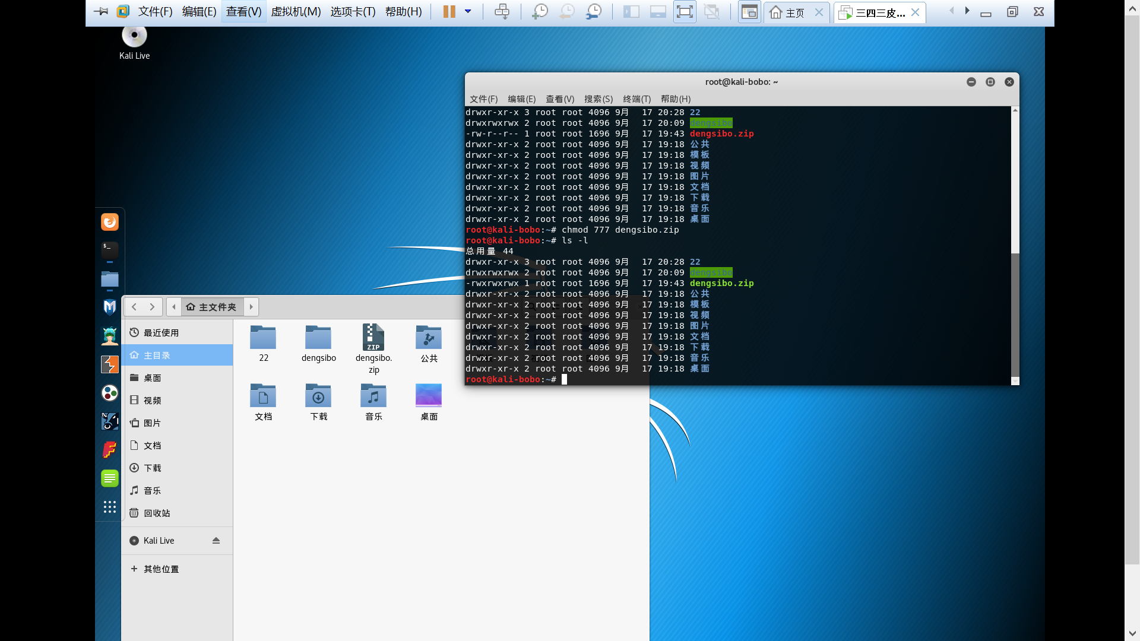Eject the Kali Live volume

pyautogui.click(x=216, y=541)
